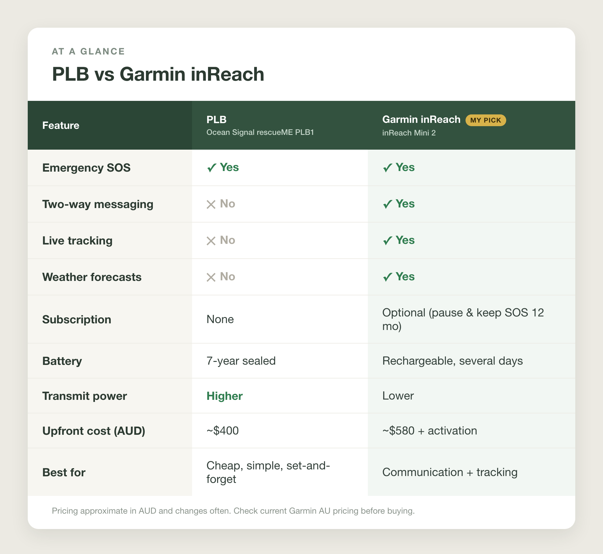Click the 'Yes' text in Garmin's Weather forecasts cell
603x554 pixels.
coord(405,277)
